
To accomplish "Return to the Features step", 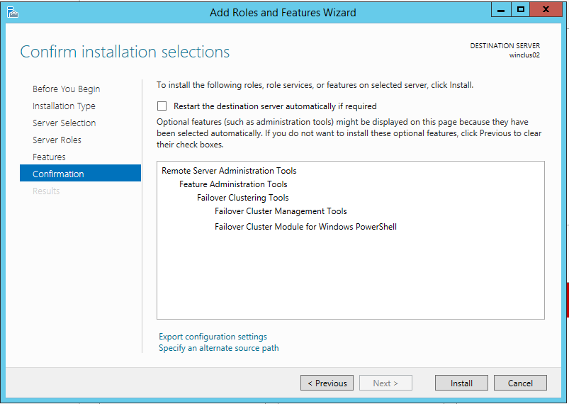I will pos(49,157).
